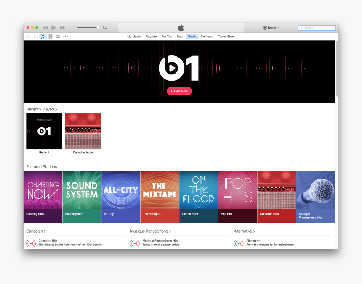Expand the Canadian stations section

pos(36,231)
